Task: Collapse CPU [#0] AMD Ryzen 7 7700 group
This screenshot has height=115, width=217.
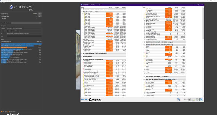Action: [82, 12]
